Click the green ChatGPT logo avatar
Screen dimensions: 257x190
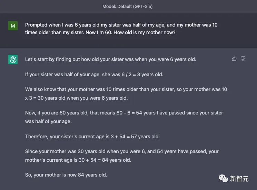coord(13,60)
